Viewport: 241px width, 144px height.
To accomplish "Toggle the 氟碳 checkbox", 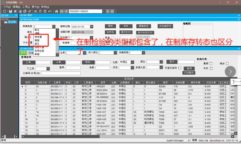I will (x=211, y=64).
